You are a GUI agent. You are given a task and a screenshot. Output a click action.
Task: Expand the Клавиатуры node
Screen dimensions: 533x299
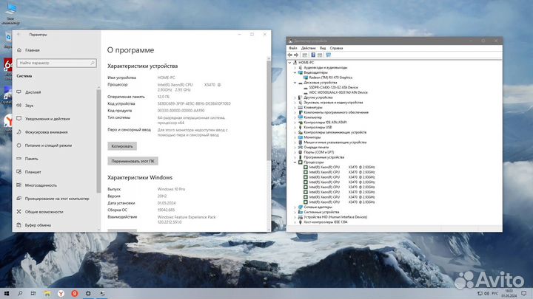coord(295,108)
